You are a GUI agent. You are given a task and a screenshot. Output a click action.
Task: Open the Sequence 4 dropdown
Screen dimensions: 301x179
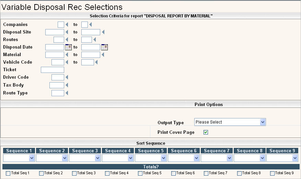click(x=118, y=158)
